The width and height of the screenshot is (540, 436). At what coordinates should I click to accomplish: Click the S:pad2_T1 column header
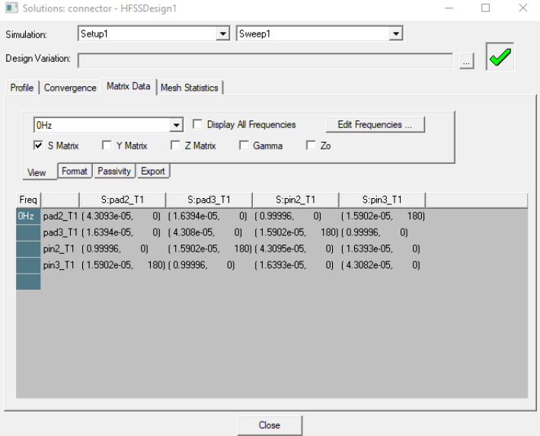(x=122, y=200)
